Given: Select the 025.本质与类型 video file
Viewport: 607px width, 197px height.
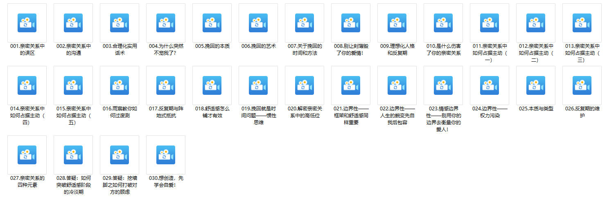Looking at the screenshot, I should (x=536, y=85).
